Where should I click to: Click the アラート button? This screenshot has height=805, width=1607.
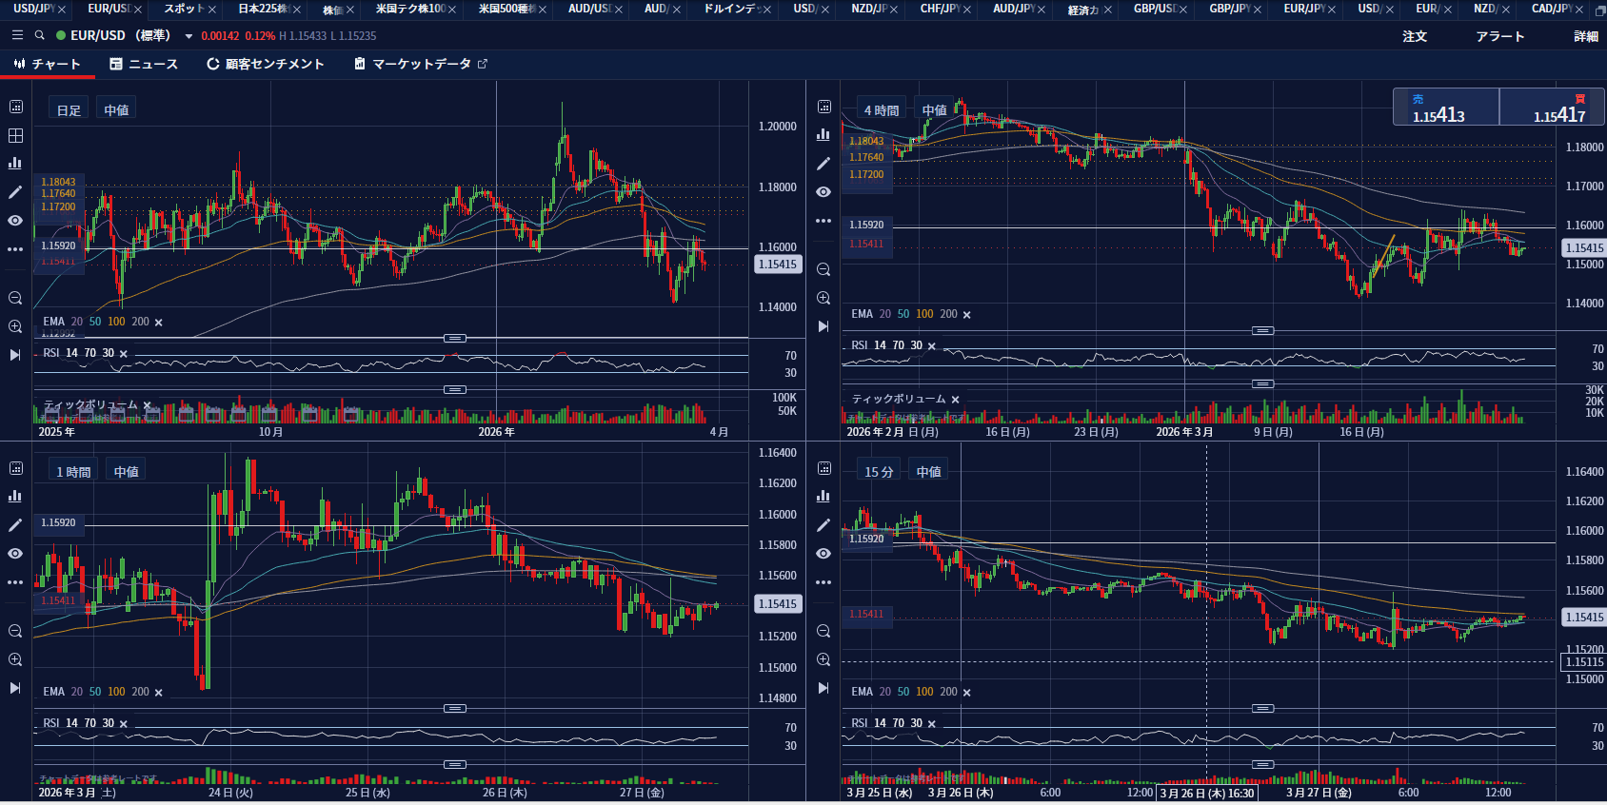(x=1500, y=36)
